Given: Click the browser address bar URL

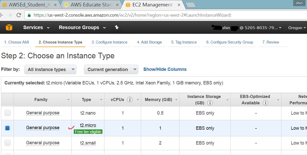Looking at the screenshot, I should point(133,15).
